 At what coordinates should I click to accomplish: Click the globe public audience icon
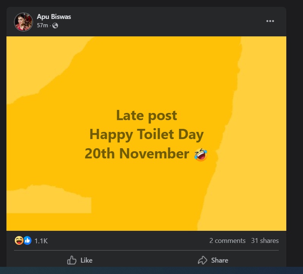[x=55, y=25]
